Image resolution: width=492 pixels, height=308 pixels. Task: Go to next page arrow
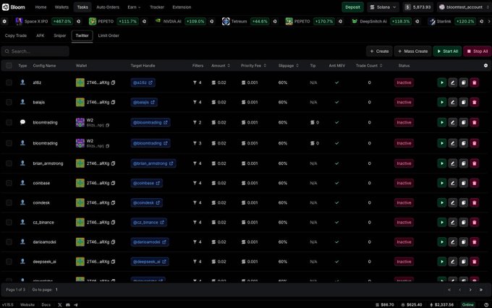(x=470, y=290)
